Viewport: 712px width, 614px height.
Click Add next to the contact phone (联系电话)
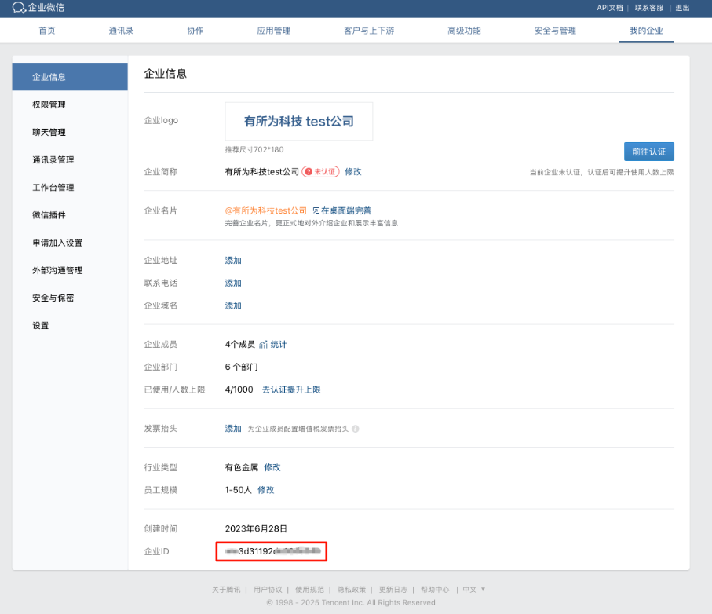(233, 283)
